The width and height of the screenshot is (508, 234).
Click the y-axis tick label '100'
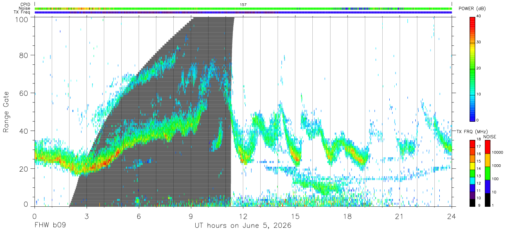[22, 19]
